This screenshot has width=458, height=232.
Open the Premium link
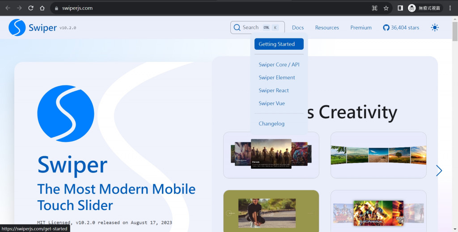pyautogui.click(x=361, y=27)
